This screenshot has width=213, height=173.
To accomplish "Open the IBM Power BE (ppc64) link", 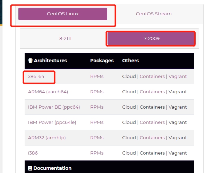I will pyautogui.click(x=54, y=107).
